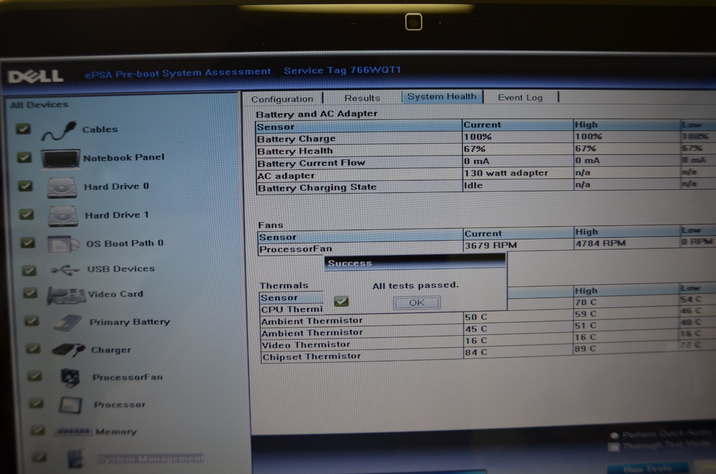Toggle the Memory checkbox
Viewport: 716px width, 474px height.
[38, 430]
